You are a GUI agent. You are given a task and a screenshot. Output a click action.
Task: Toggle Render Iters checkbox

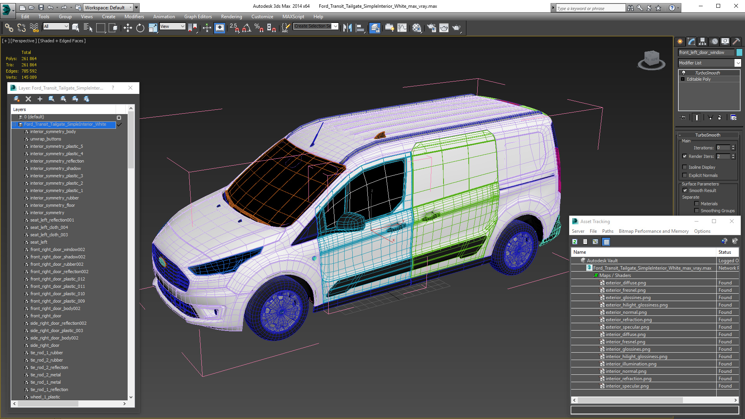click(x=684, y=156)
